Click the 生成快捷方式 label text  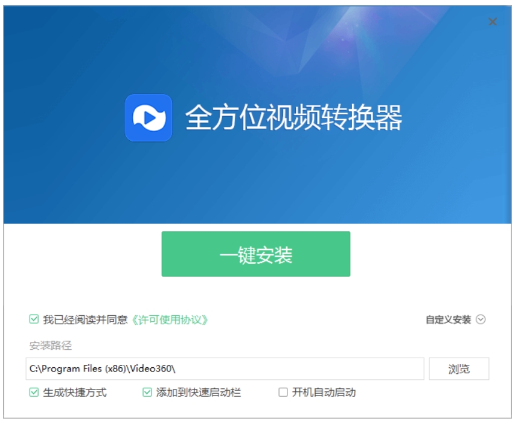click(x=75, y=393)
